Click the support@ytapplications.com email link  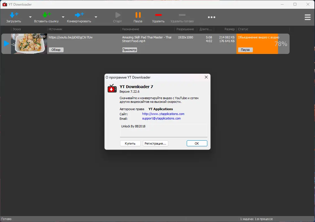(x=161, y=118)
